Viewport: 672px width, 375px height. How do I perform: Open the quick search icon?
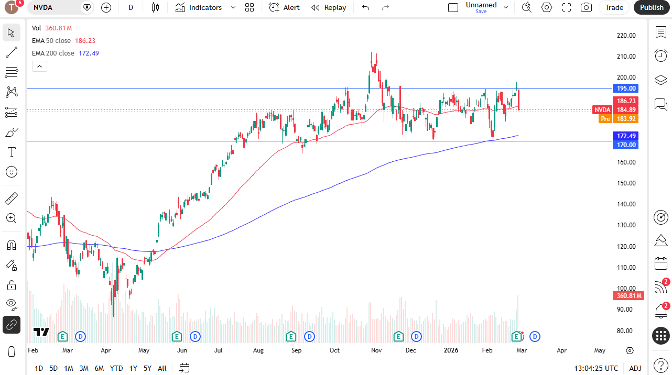(527, 7)
